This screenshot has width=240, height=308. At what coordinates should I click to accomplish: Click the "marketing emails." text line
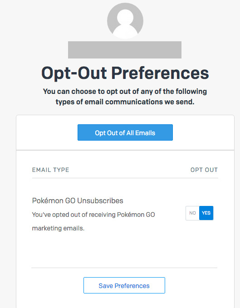pos(58,228)
